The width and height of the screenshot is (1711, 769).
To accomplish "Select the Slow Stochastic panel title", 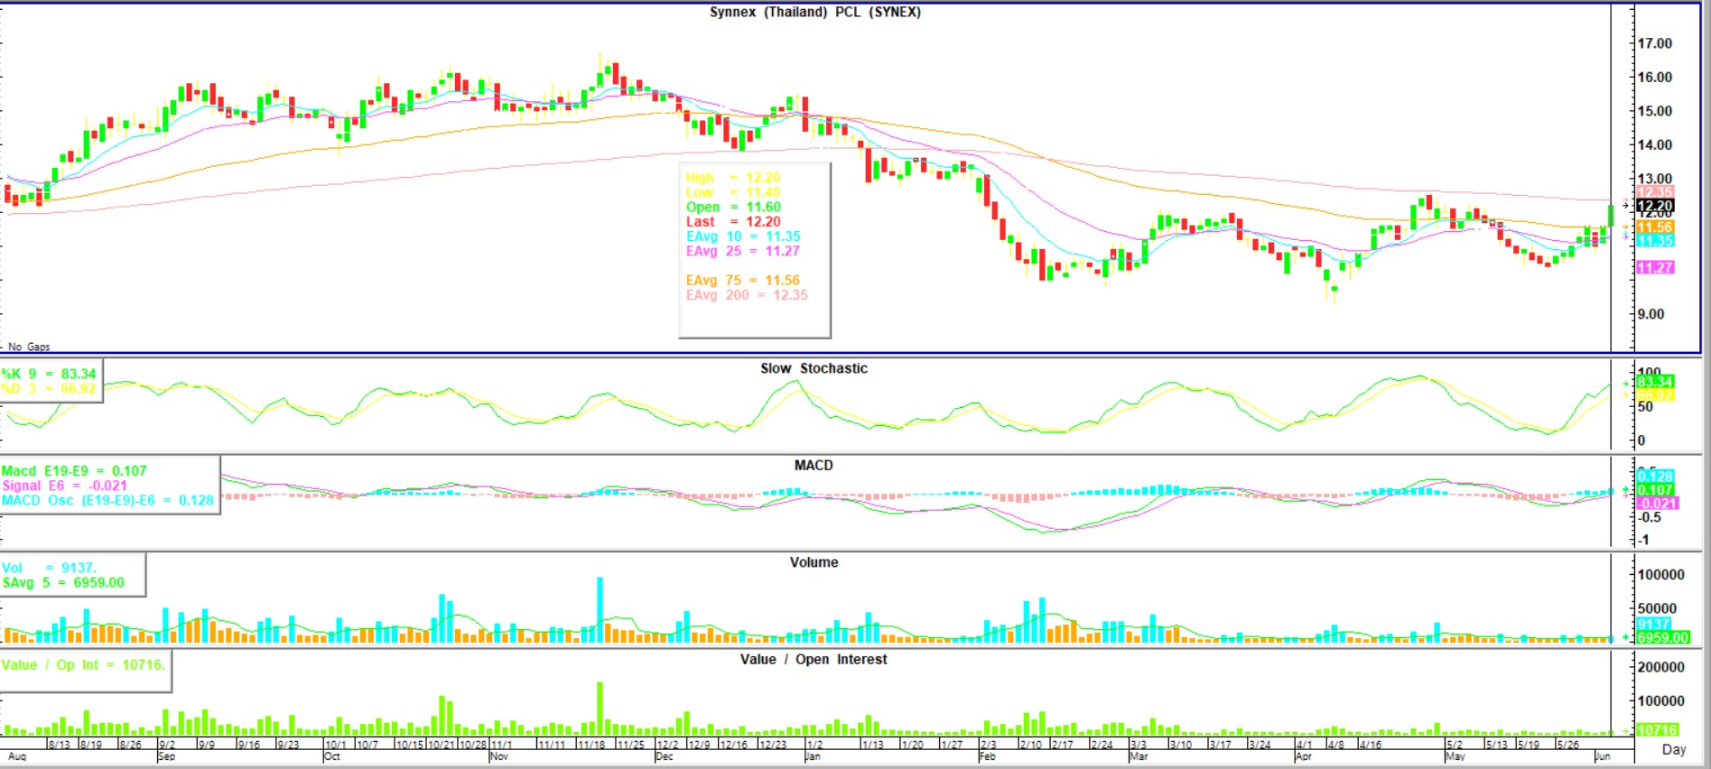I will pos(814,368).
